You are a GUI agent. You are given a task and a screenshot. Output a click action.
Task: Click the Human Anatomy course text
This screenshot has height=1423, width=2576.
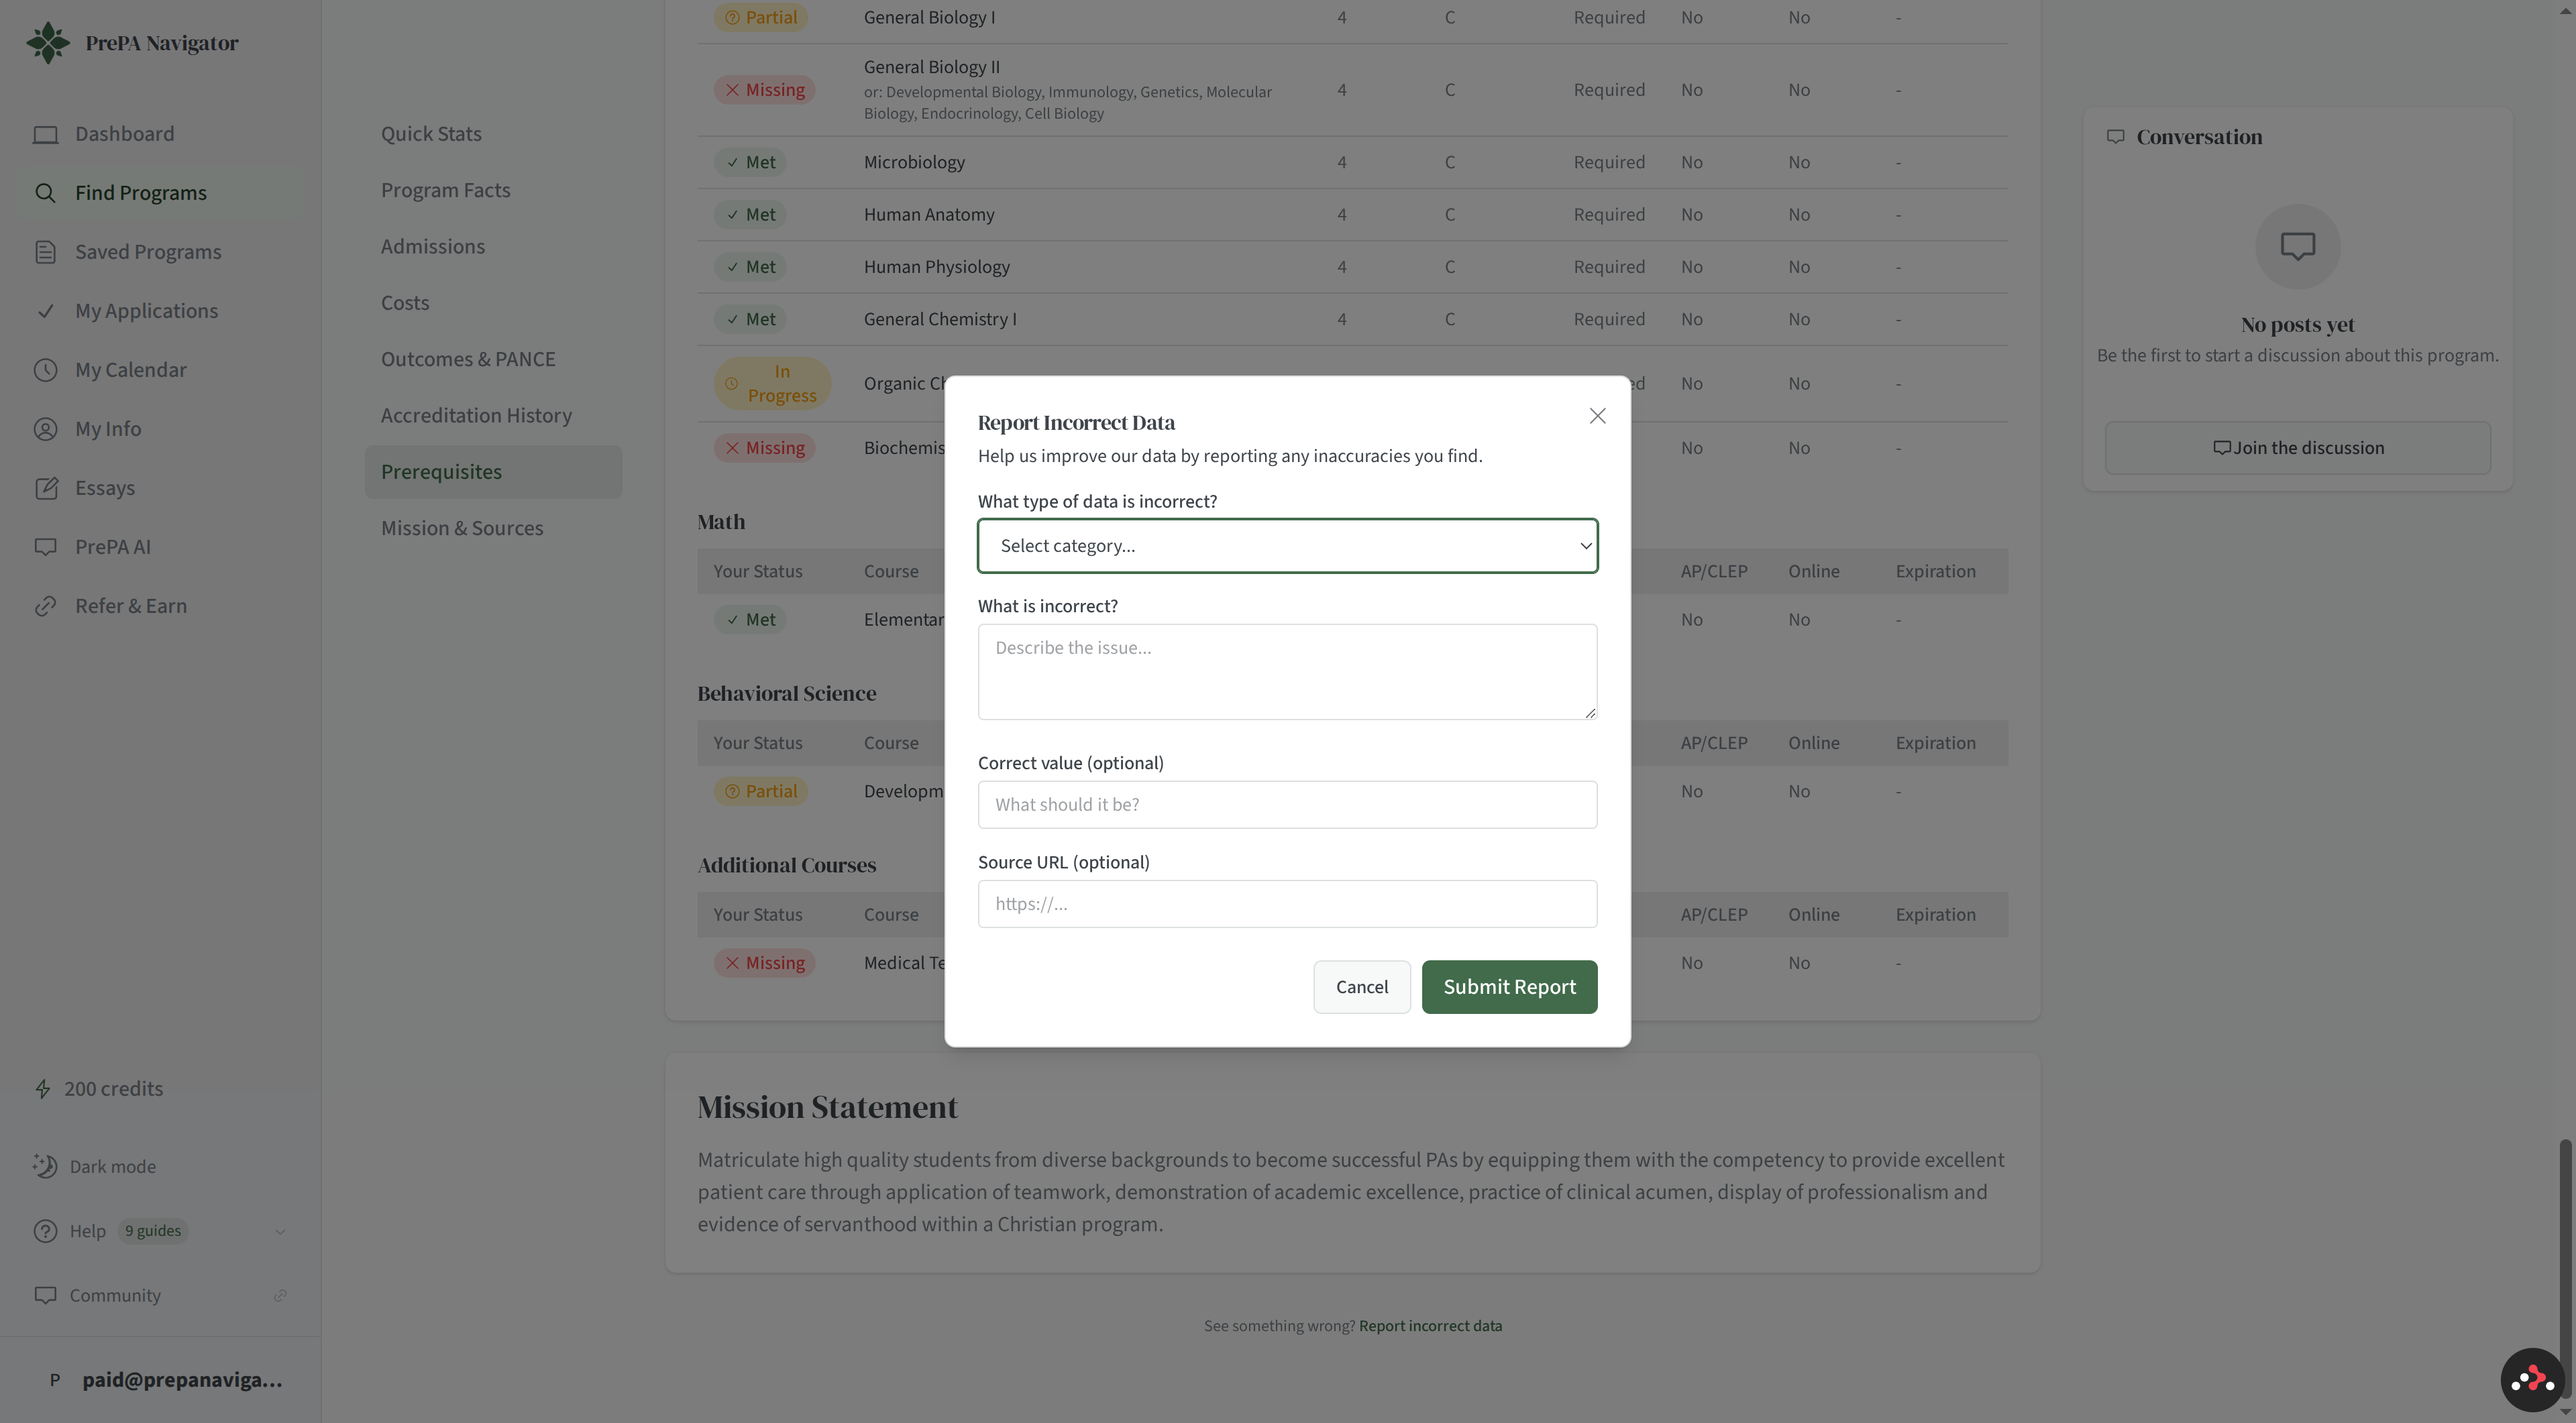[928, 215]
